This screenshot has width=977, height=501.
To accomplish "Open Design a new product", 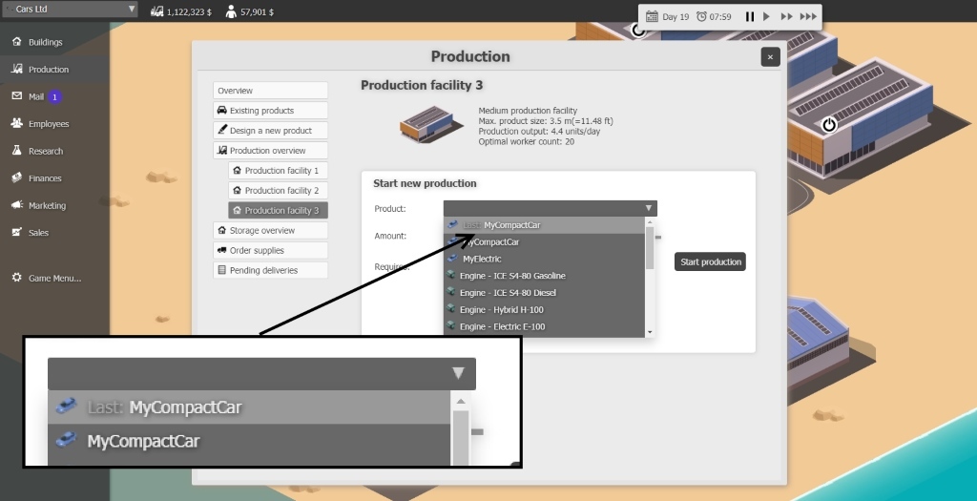I will point(270,131).
